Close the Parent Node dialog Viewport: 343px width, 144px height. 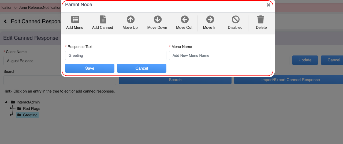pyautogui.click(x=268, y=5)
